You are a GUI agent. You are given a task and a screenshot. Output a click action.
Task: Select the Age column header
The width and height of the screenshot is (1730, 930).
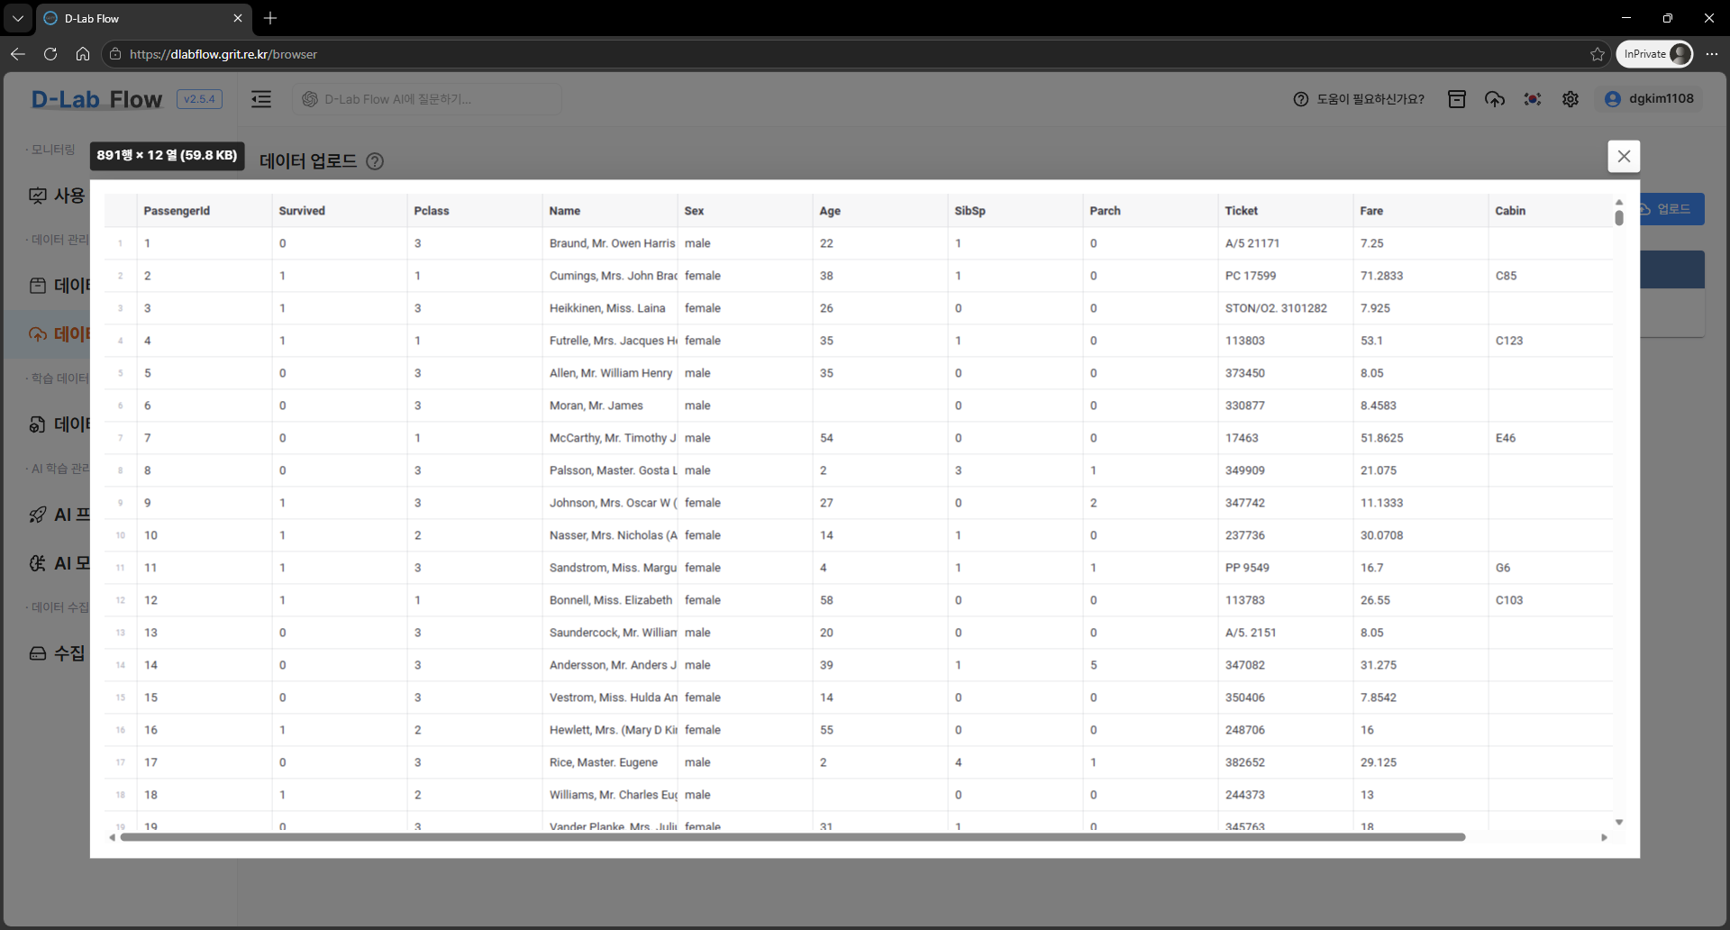pos(879,211)
